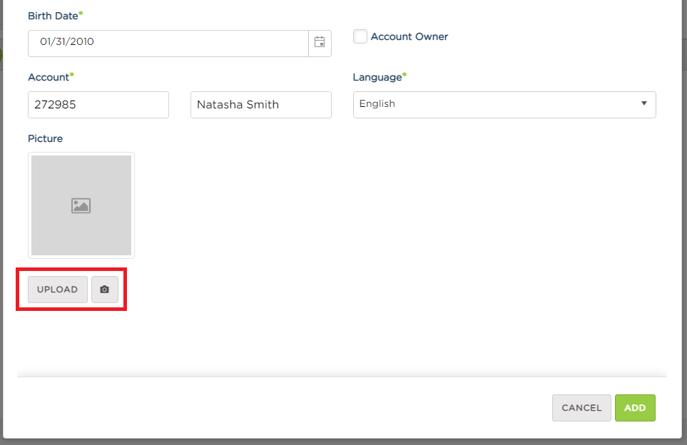
Task: Click the Language label
Action: 377,78
